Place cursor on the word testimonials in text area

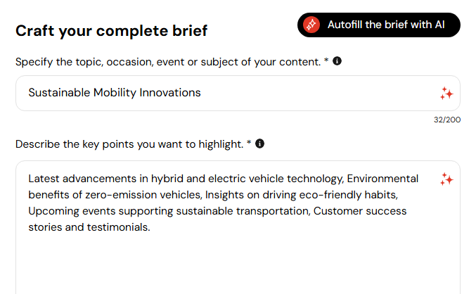click(x=118, y=227)
